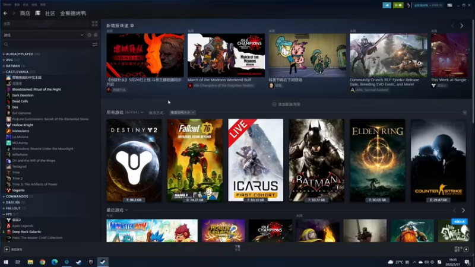Toggle recent-activity clock filter in sidebar

90,35
